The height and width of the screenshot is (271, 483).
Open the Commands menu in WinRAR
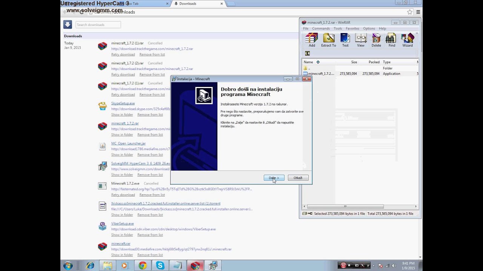pos(321,29)
